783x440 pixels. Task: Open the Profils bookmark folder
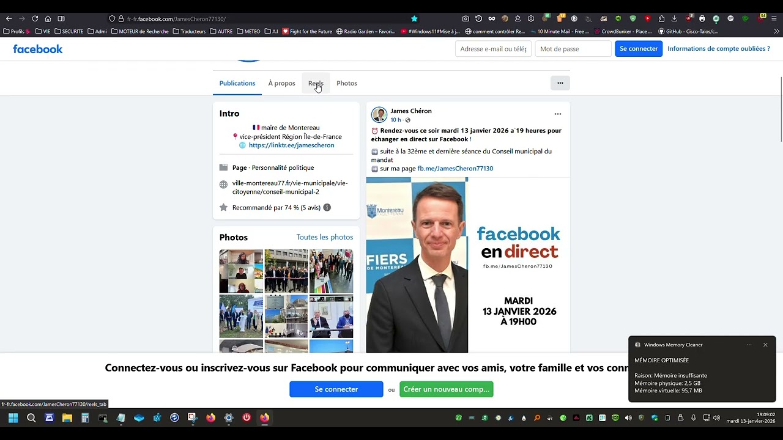tap(17, 31)
